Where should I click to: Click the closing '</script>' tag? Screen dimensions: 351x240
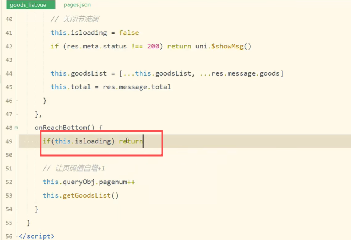pos(37,236)
